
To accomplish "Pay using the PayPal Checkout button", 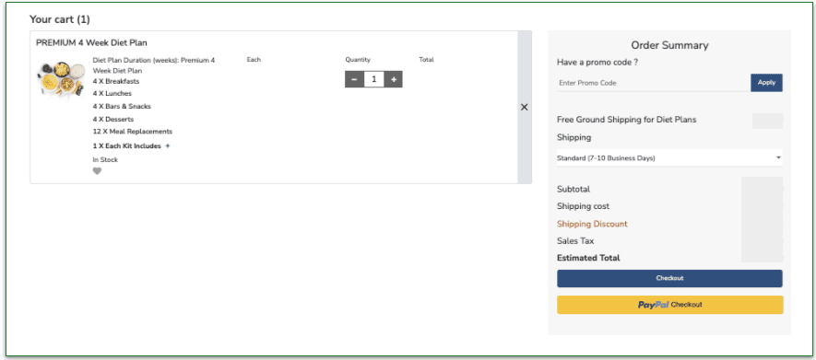I will coord(669,305).
